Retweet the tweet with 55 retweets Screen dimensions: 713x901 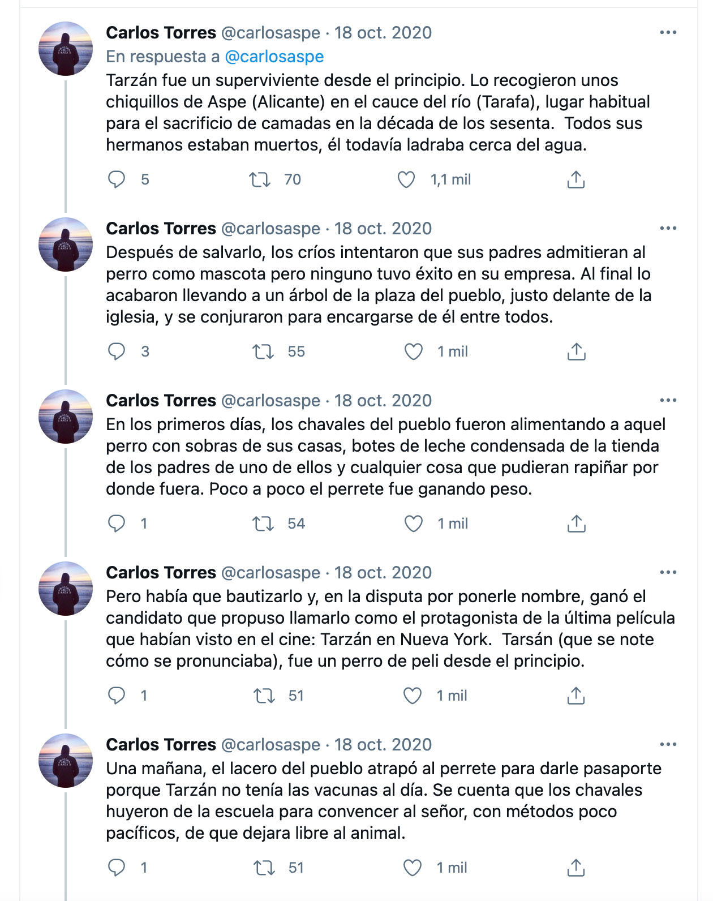tap(263, 351)
